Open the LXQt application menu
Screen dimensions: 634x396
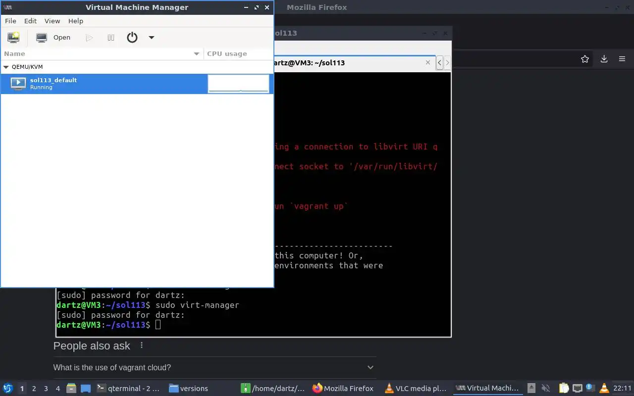pos(8,388)
